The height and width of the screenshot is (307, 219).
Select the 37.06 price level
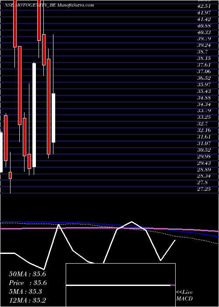point(204,71)
